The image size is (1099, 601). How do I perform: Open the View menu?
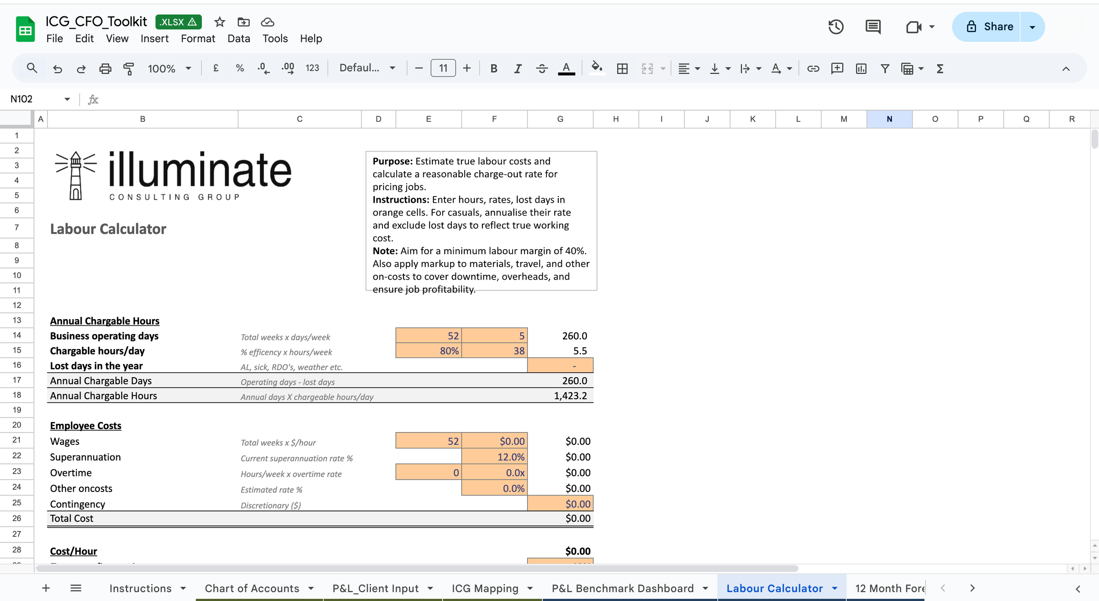(x=117, y=39)
